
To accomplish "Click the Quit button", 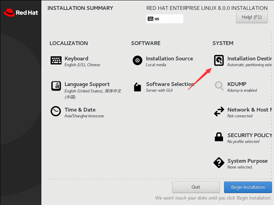I will pos(196,187).
